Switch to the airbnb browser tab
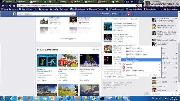This screenshot has height=101, width=180. click(x=63, y=2)
